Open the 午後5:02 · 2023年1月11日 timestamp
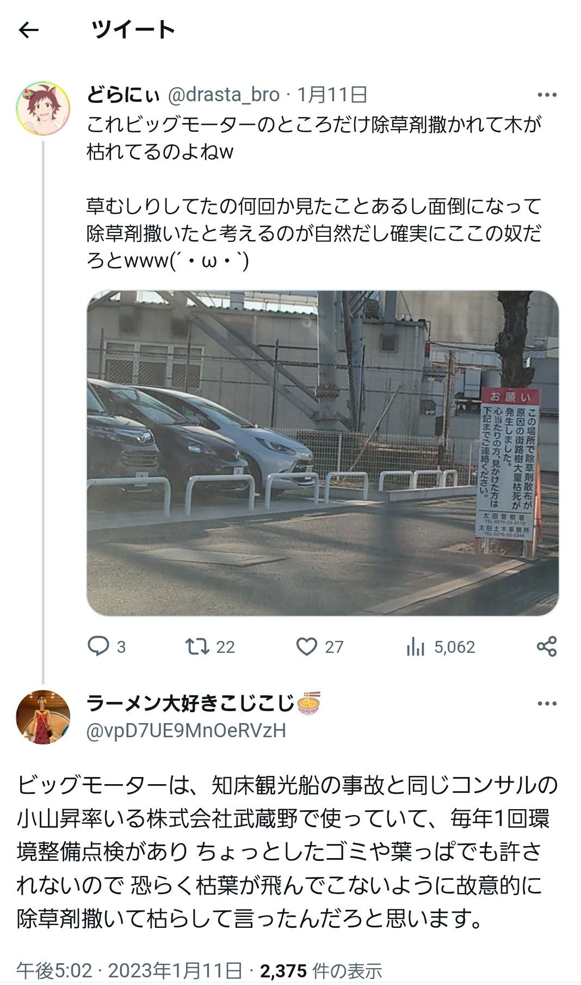Screen dimensions: 581x985 coord(129,970)
